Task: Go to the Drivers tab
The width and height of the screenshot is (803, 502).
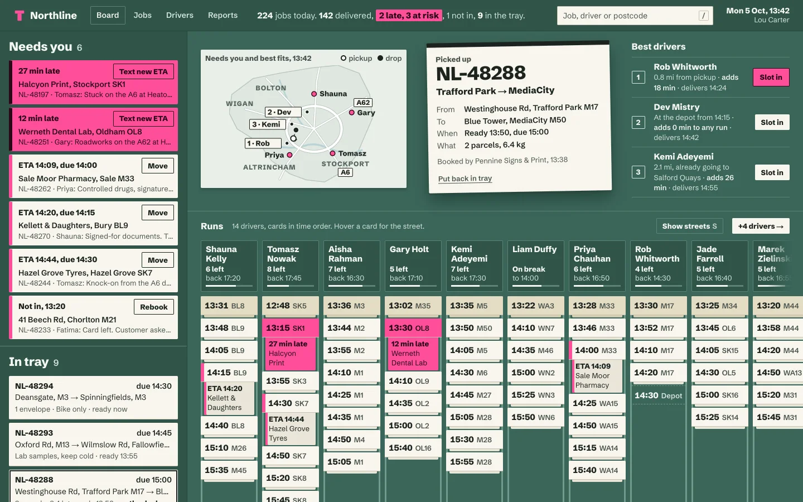Action: tap(180, 16)
